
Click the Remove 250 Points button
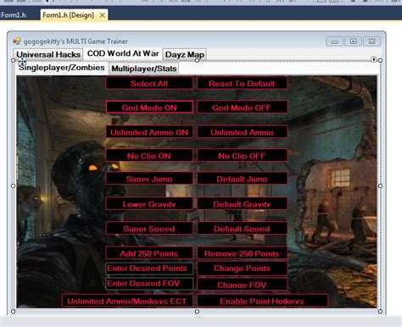(242, 253)
